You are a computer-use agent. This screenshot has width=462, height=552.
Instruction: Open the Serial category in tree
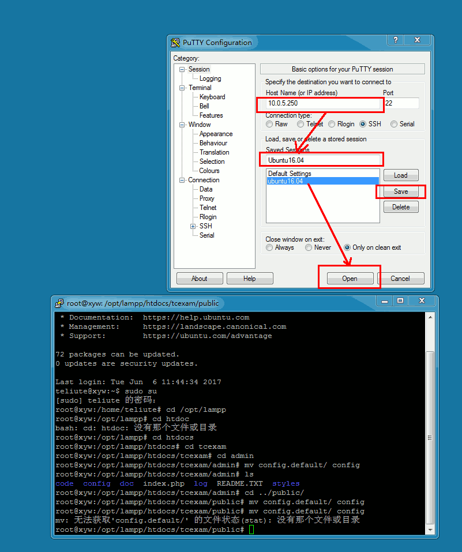[x=206, y=235]
